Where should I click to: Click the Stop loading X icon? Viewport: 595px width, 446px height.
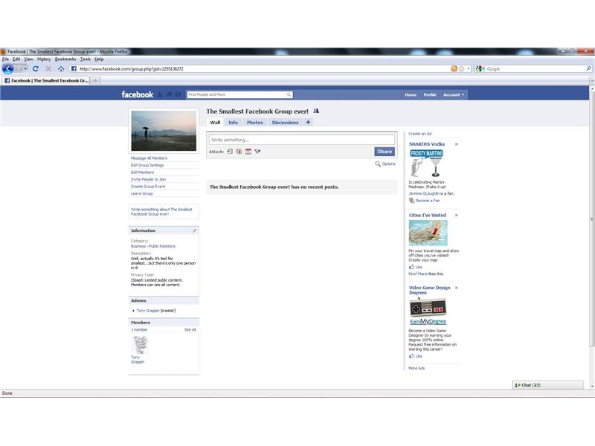[48, 68]
